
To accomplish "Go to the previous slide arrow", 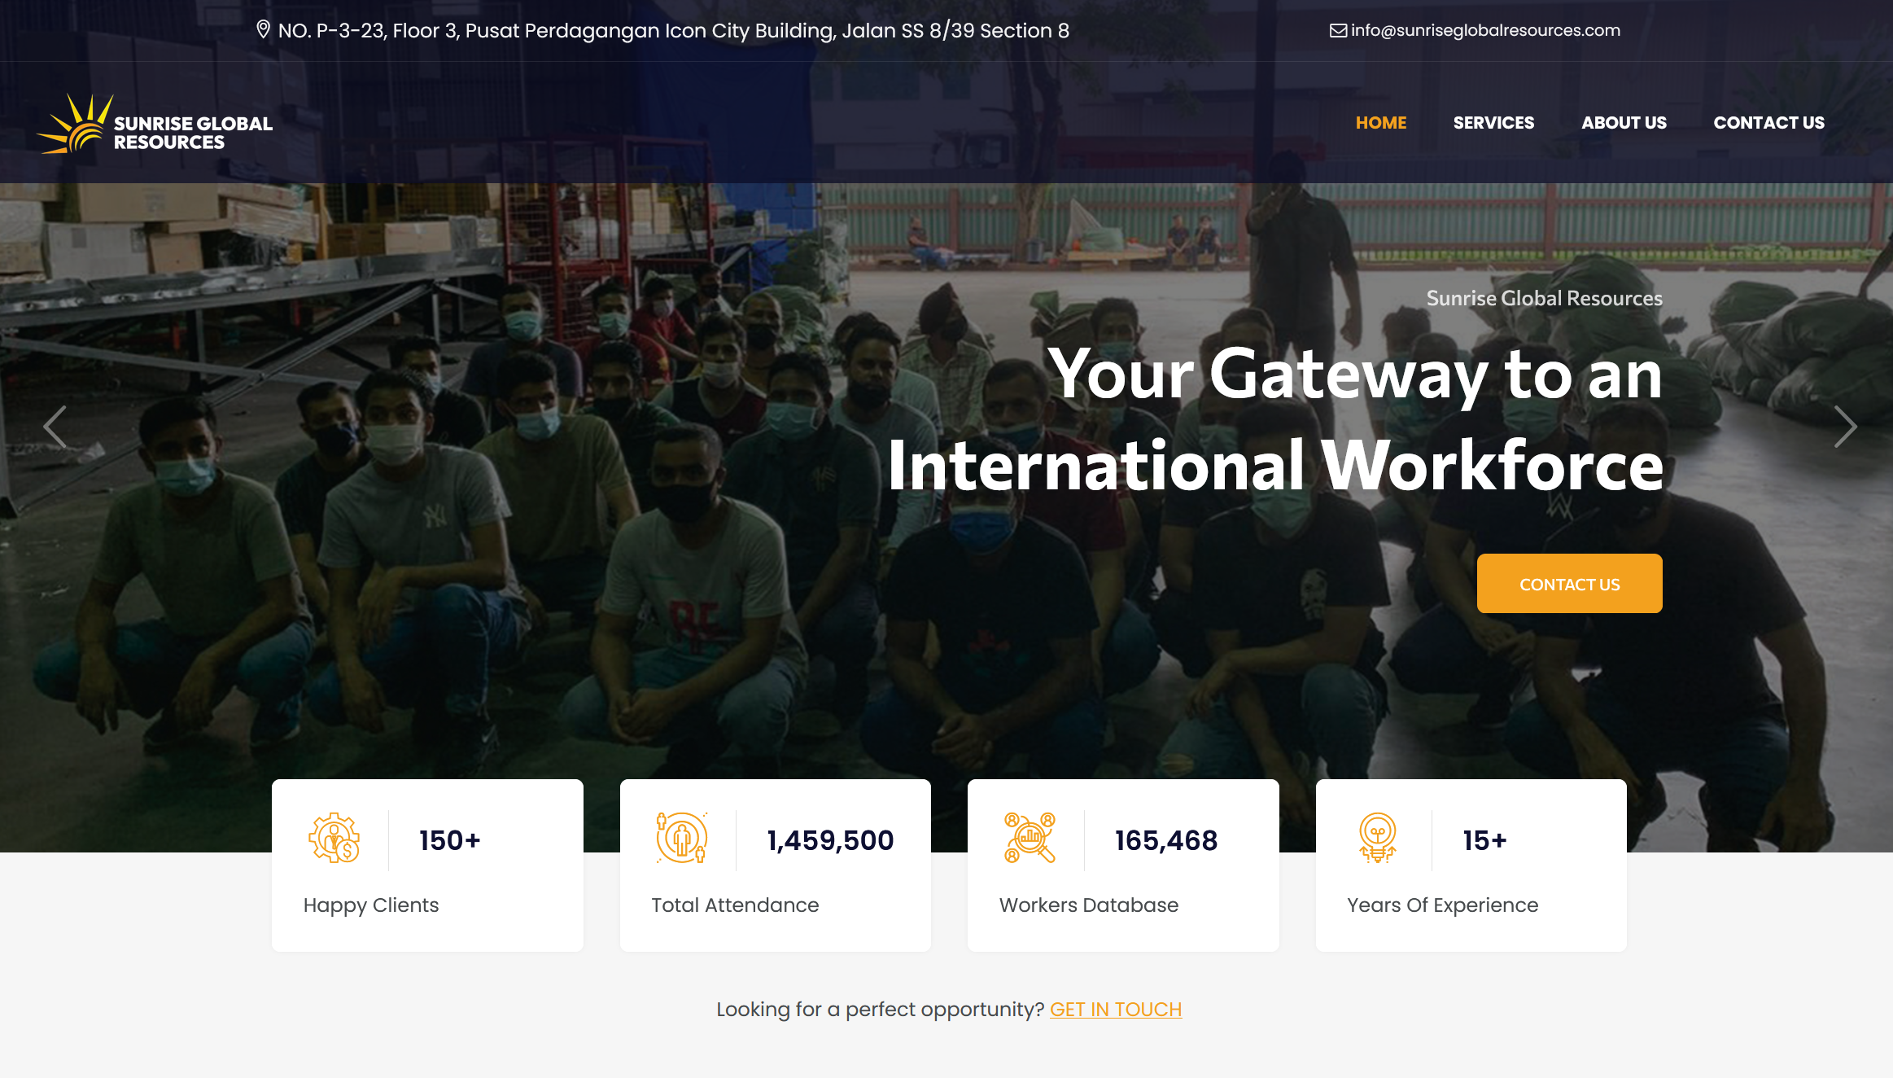I will [x=55, y=427].
